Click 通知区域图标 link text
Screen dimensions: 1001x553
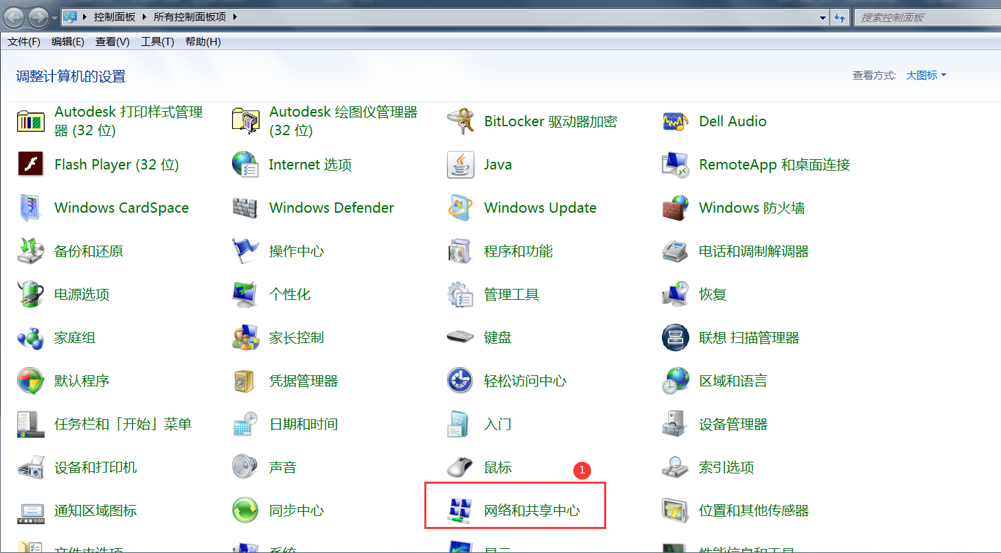tap(95, 510)
